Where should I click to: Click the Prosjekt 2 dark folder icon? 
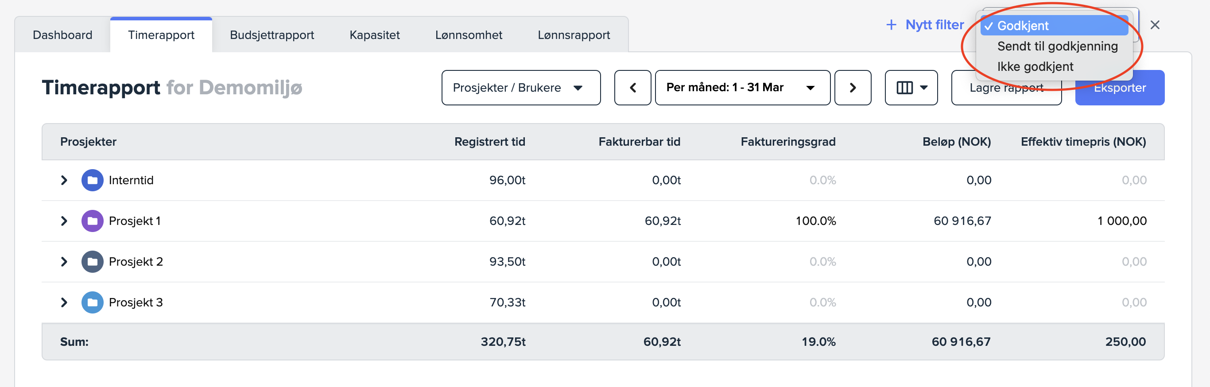92,262
